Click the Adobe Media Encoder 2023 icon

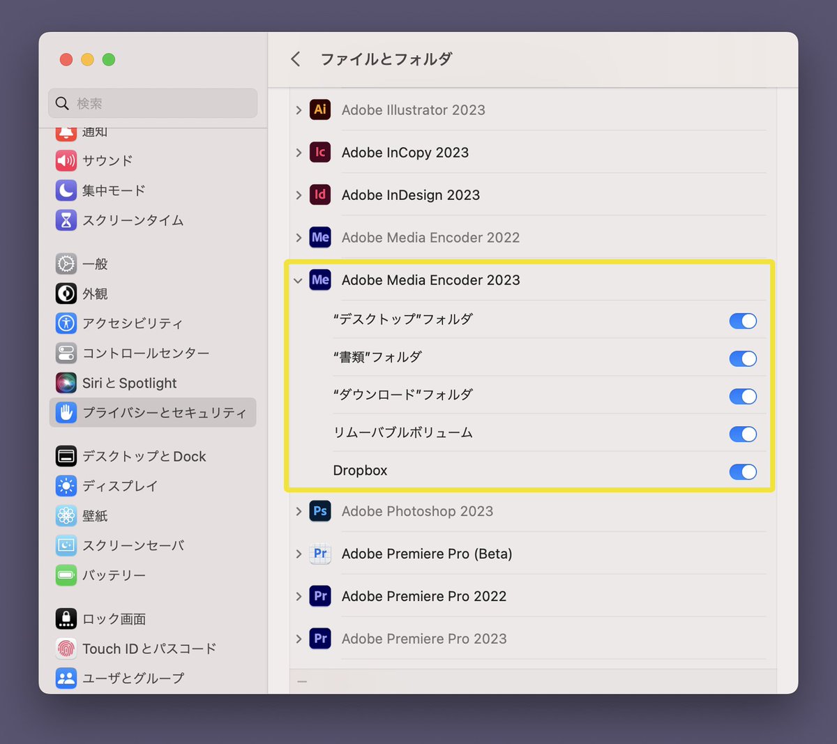[x=320, y=280]
